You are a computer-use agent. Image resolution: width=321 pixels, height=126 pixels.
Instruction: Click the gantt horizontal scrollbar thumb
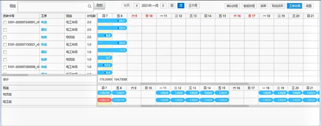coord(194,84)
